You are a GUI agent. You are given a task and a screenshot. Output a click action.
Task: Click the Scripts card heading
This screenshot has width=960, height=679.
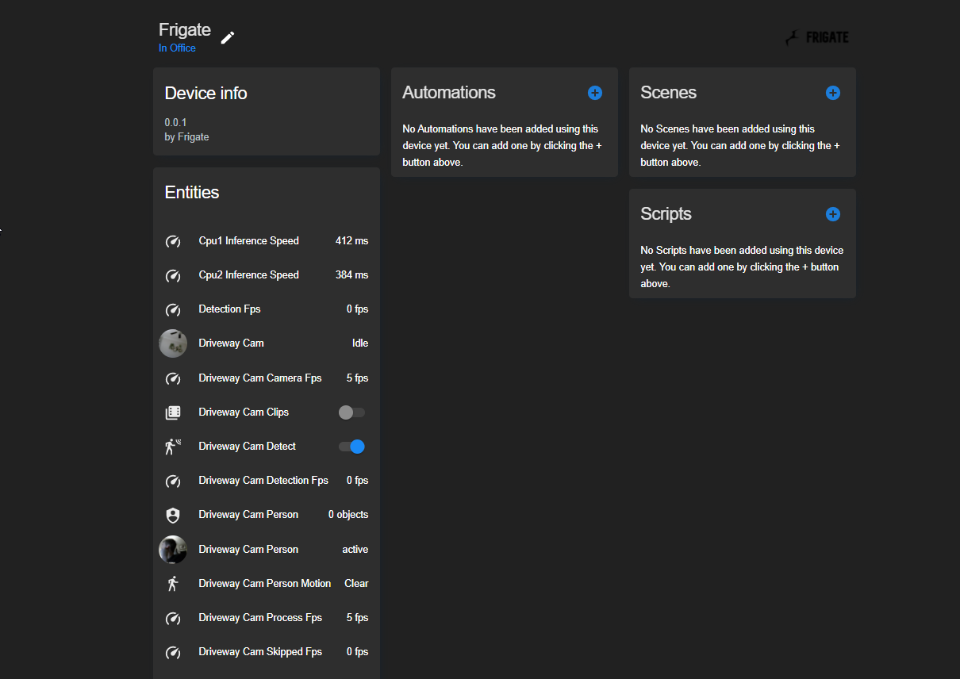coord(666,214)
